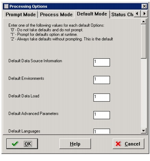150x161 pixels.
Task: Click the 'Default Advanced Parameters' label
Action: coord(34,114)
